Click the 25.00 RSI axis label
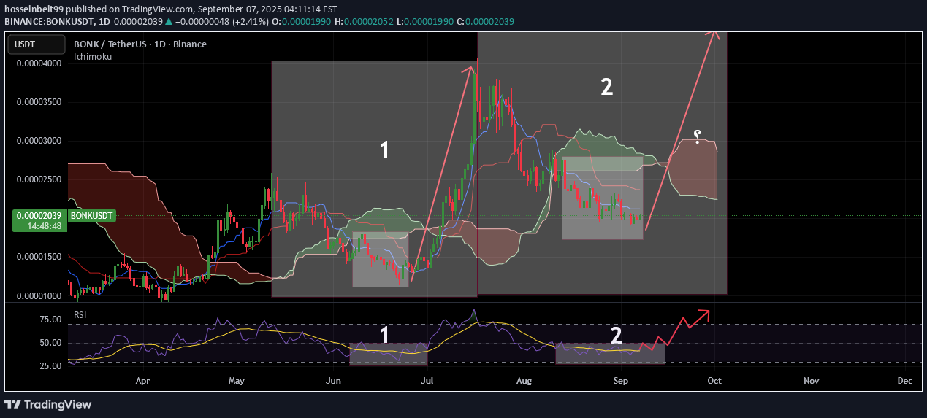The width and height of the screenshot is (927, 418). point(50,366)
